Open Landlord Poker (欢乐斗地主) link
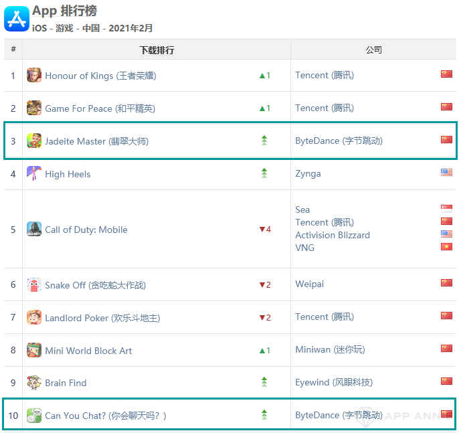 click(x=103, y=318)
